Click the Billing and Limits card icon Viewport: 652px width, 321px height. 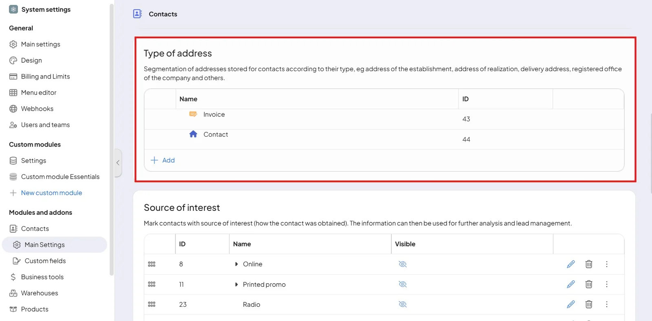click(13, 76)
